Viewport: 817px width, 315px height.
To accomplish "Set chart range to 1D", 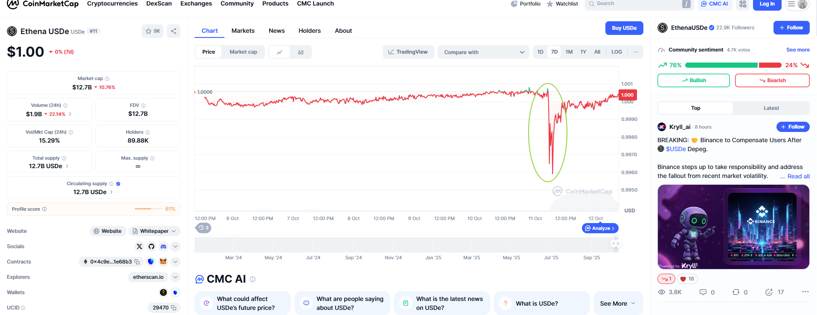I will pos(540,52).
